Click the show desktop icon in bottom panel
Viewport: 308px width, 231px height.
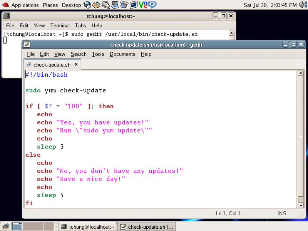[x=6, y=226]
